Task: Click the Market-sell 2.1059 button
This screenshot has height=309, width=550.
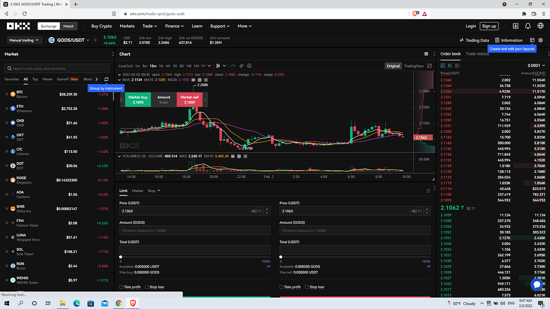Action: click(189, 100)
